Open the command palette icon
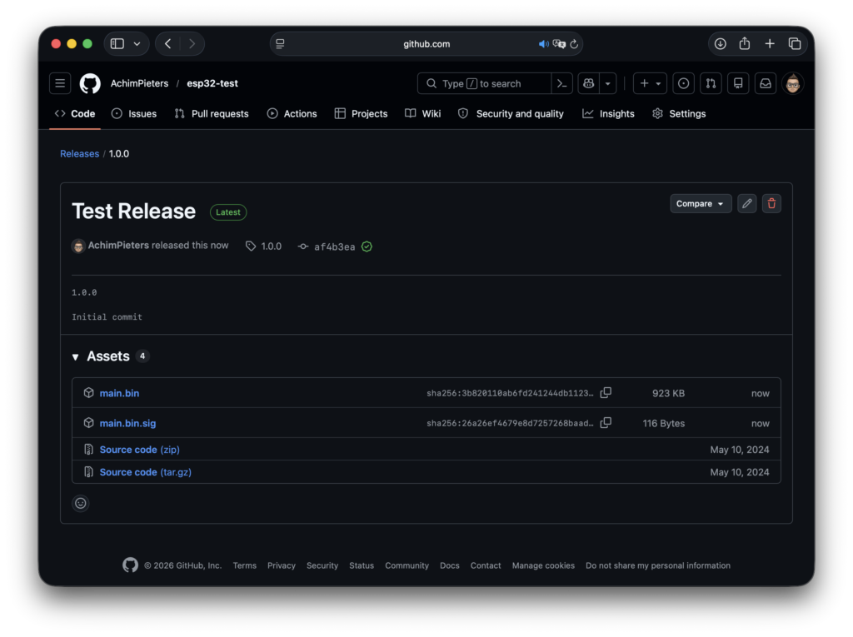Screen dimensions: 853x637 click(x=562, y=83)
